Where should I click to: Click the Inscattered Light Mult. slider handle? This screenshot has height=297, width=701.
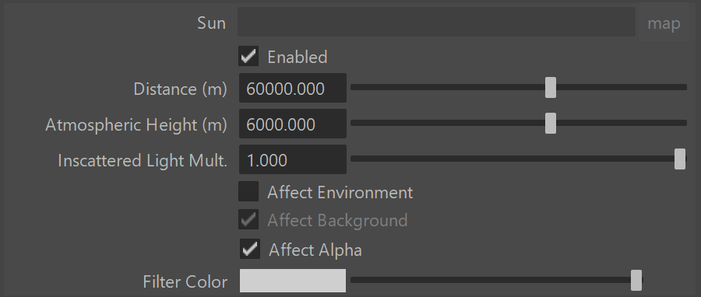(680, 159)
